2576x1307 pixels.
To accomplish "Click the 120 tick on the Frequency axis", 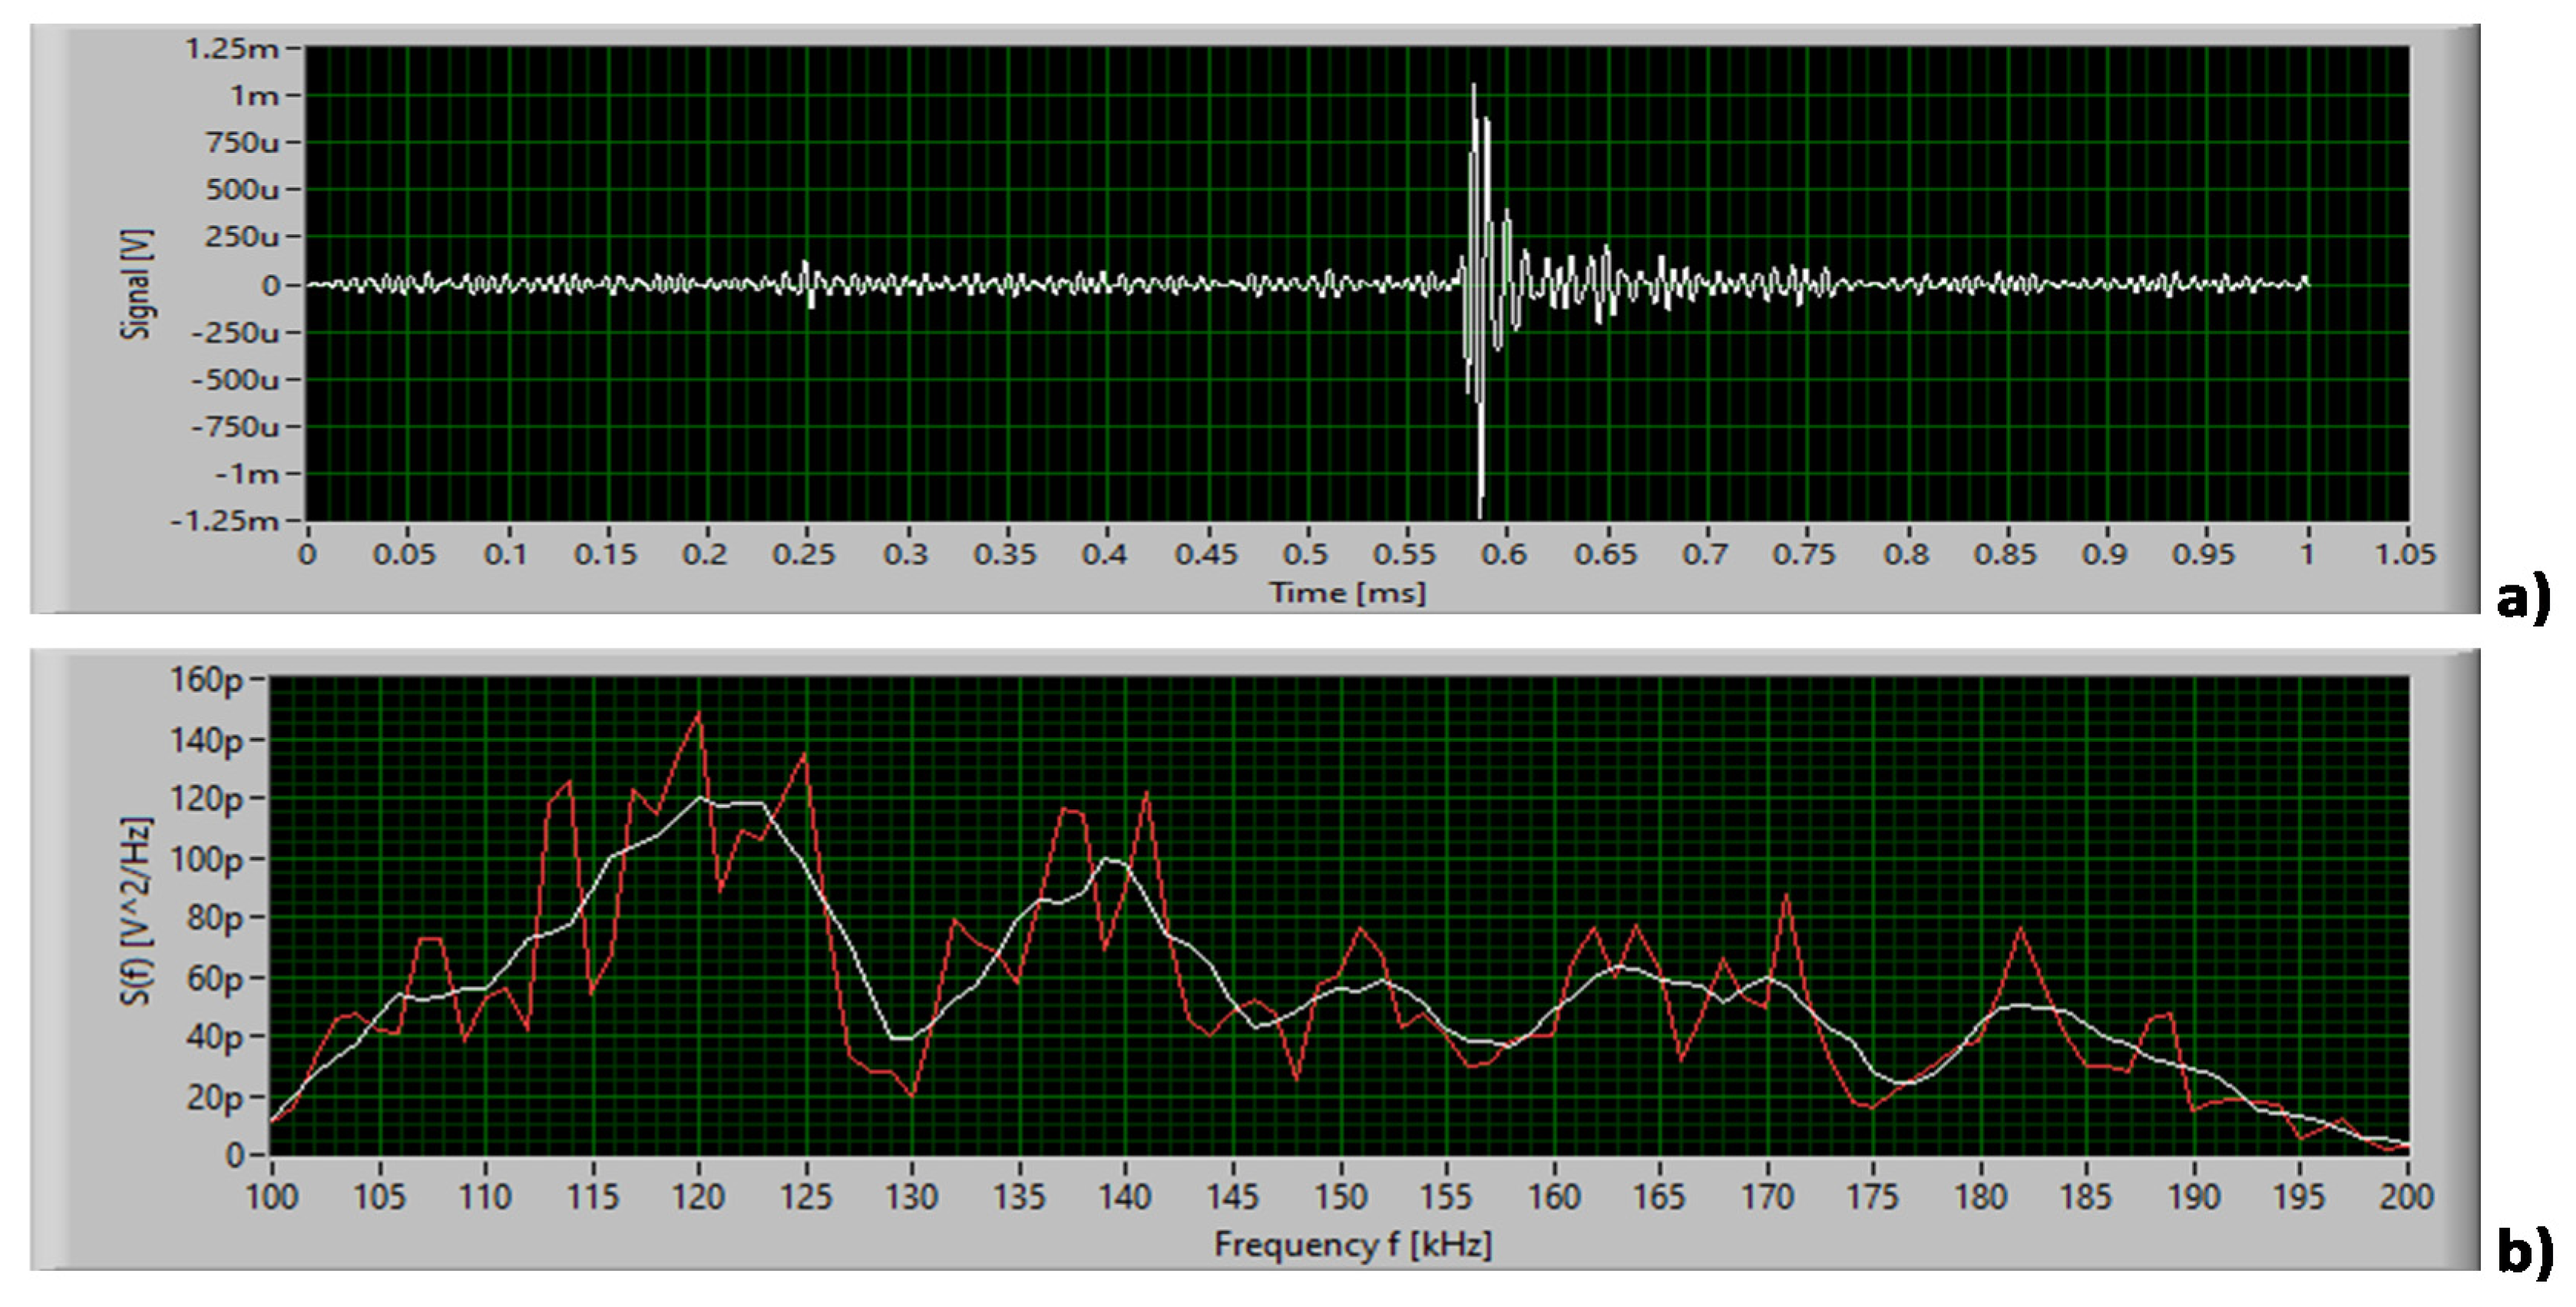I will click(x=698, y=1197).
